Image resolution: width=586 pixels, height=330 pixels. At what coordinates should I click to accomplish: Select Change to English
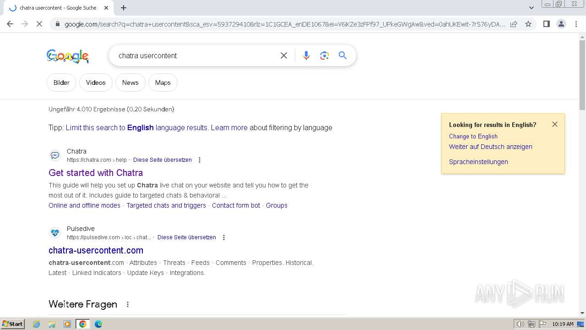click(473, 136)
